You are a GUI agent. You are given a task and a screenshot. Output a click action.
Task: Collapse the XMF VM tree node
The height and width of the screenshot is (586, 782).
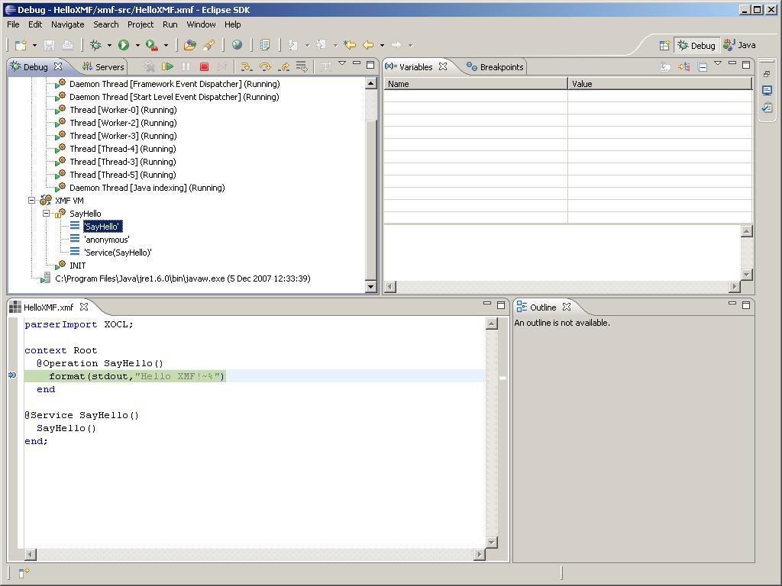pos(31,201)
